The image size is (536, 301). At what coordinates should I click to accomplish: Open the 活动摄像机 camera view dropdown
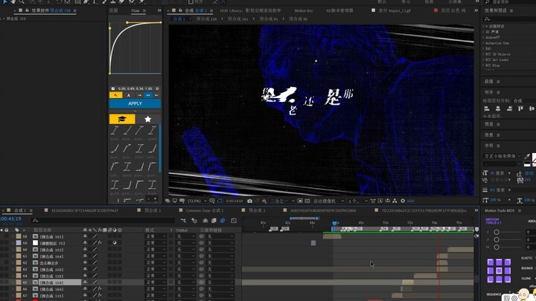328,201
